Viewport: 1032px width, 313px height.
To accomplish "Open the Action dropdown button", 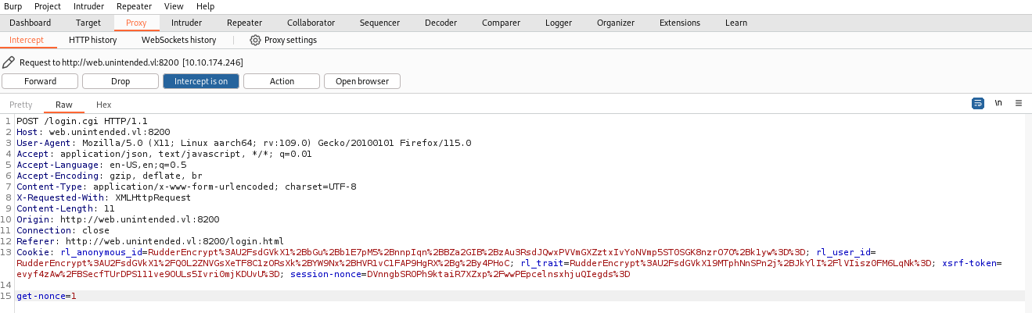I will click(282, 81).
